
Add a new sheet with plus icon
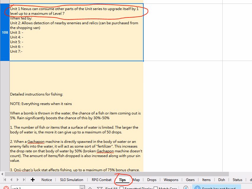[33, 180]
